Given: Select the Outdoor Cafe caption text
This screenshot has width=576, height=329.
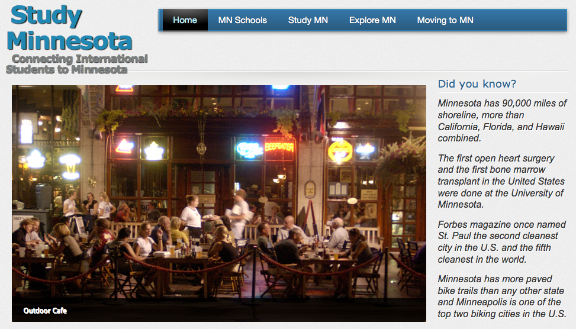Looking at the screenshot, I should (45, 311).
